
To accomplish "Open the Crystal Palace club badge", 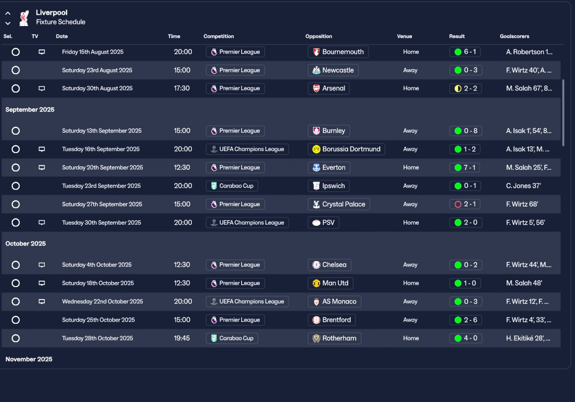I will point(316,204).
